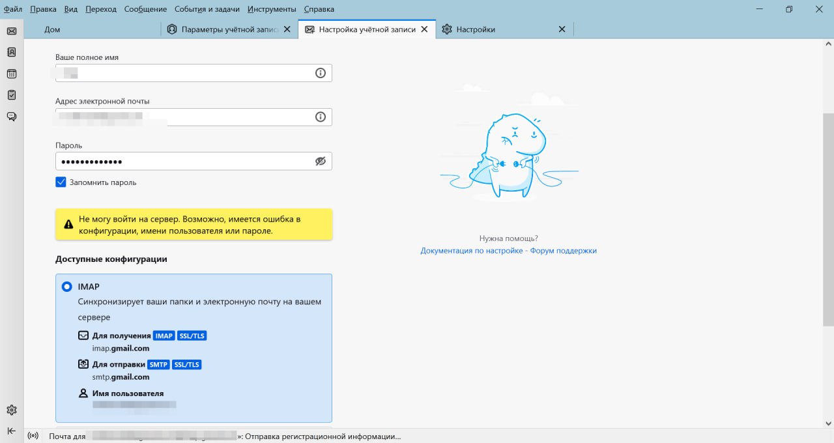This screenshot has height=443, width=834.
Task: Open the Calendar sidebar icon
Action: (12, 74)
